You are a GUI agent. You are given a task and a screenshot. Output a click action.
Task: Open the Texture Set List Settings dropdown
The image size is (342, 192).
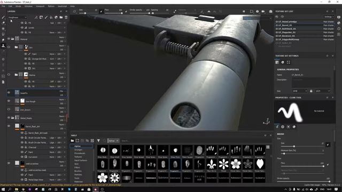coord(328,17)
